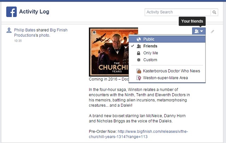Click the Activity Log heading
Image resolution: width=226 pixels, height=143 pixels.
pos(34,12)
